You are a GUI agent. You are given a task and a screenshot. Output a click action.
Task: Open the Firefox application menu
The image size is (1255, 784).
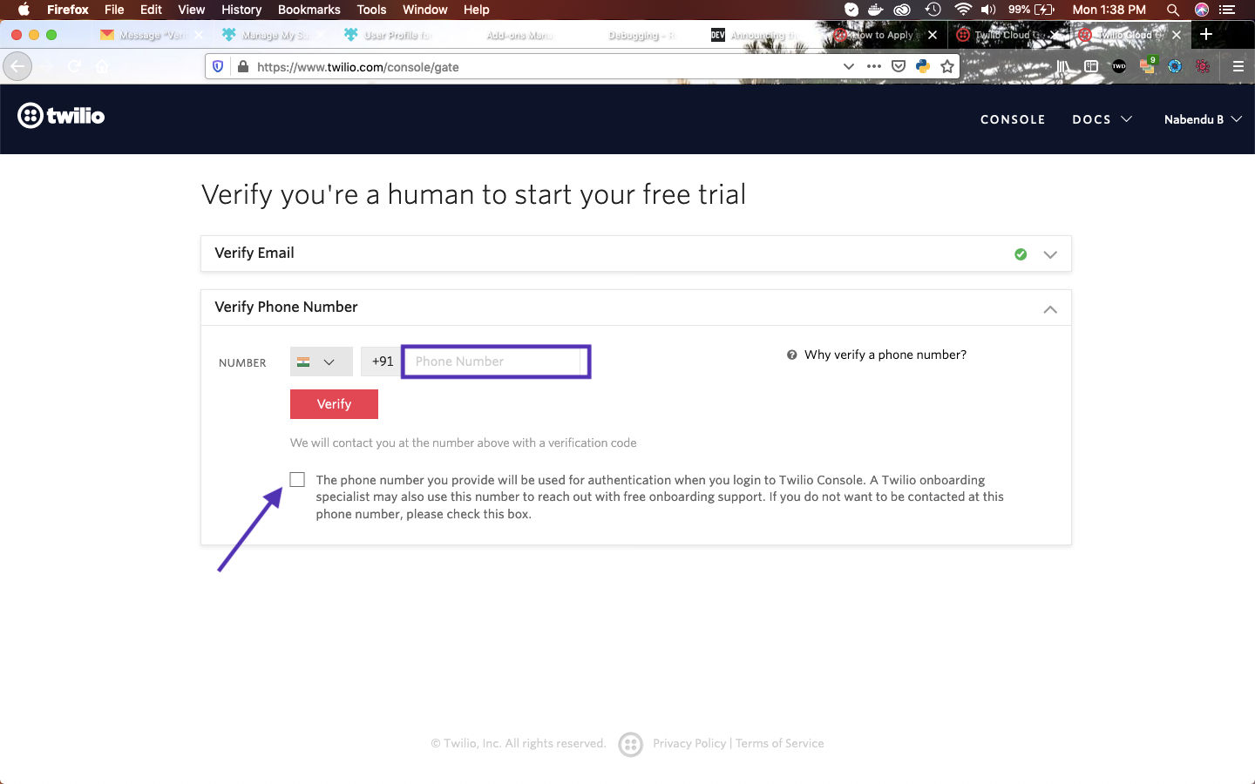68,10
